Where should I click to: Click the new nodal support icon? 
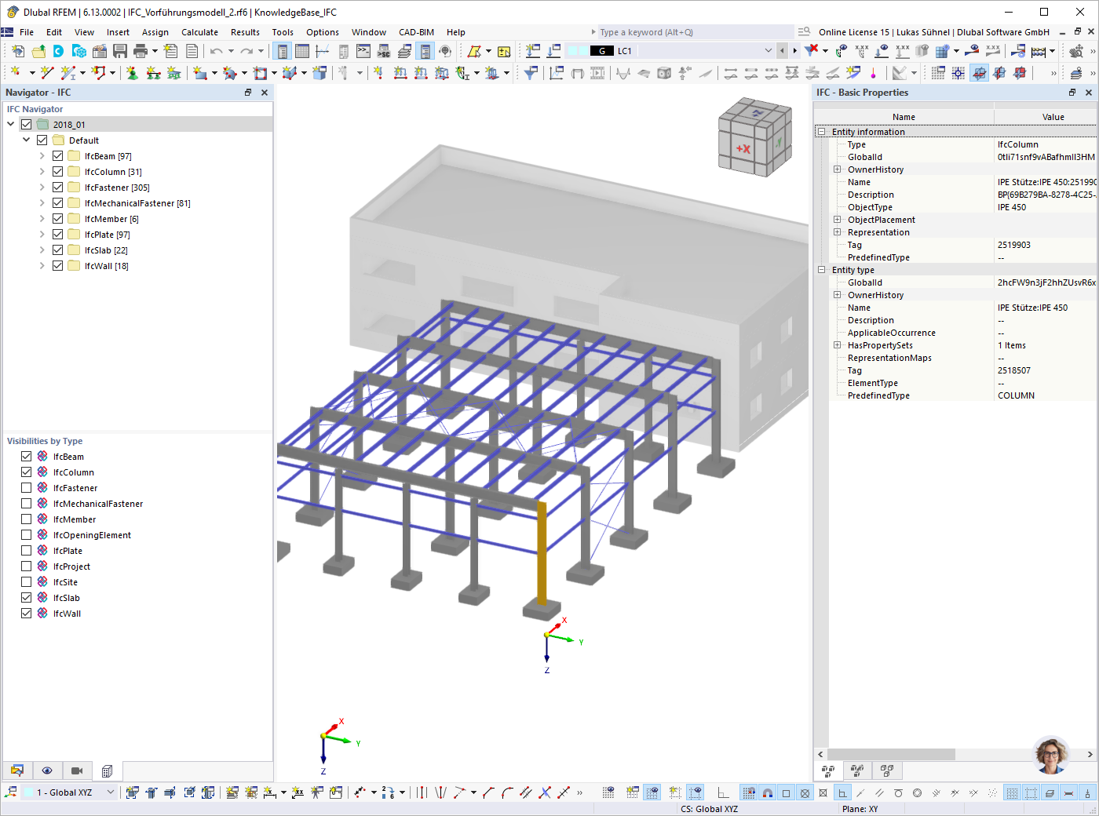(132, 72)
